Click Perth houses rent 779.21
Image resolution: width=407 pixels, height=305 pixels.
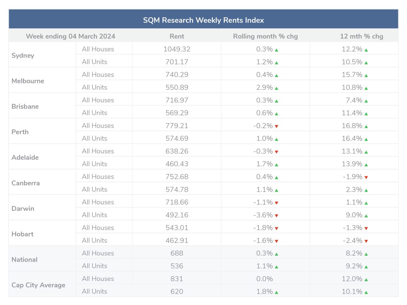point(177,125)
